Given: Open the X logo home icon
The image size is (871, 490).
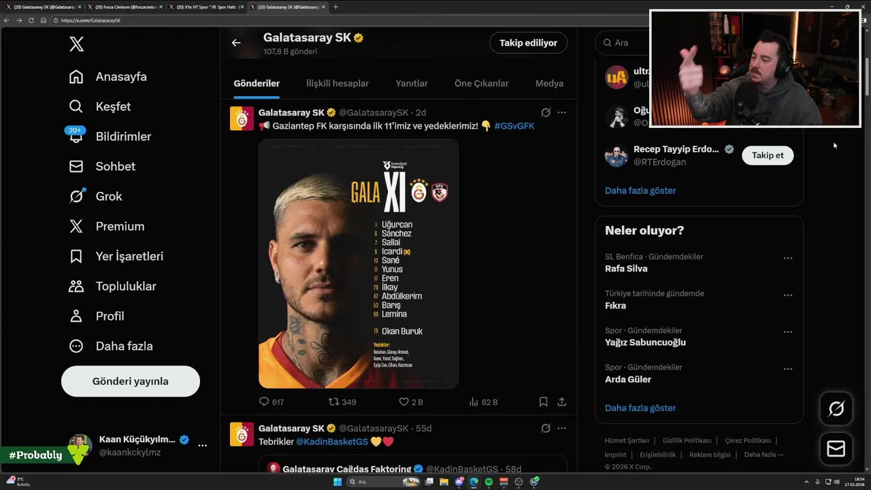Looking at the screenshot, I should click(x=76, y=45).
